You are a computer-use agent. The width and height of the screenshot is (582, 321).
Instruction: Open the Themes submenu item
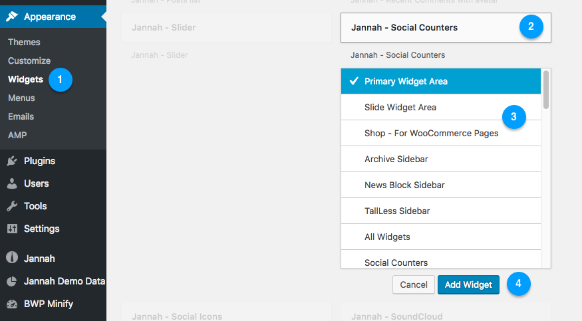(24, 43)
